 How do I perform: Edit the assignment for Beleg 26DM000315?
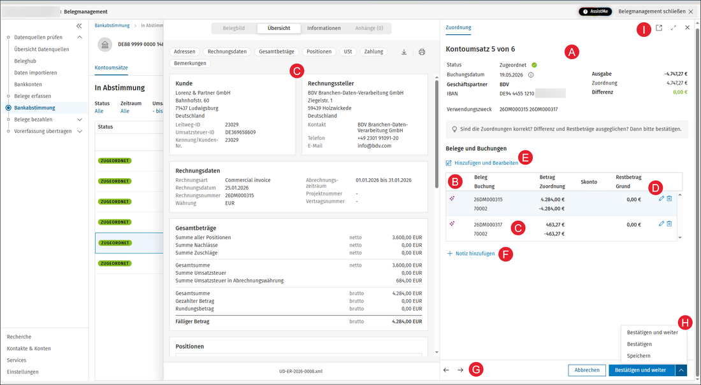661,199
